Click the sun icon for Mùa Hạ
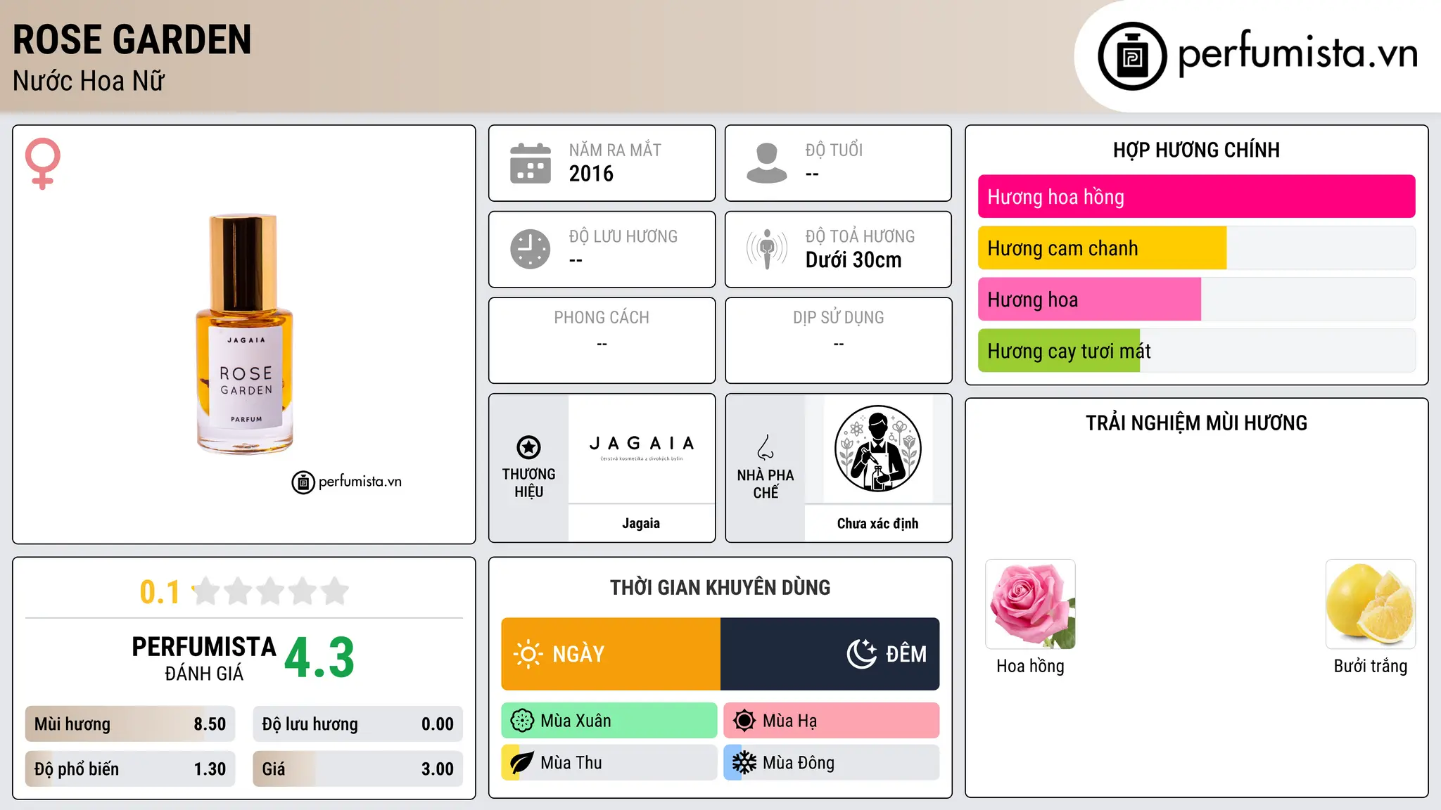The image size is (1441, 810). coord(744,721)
